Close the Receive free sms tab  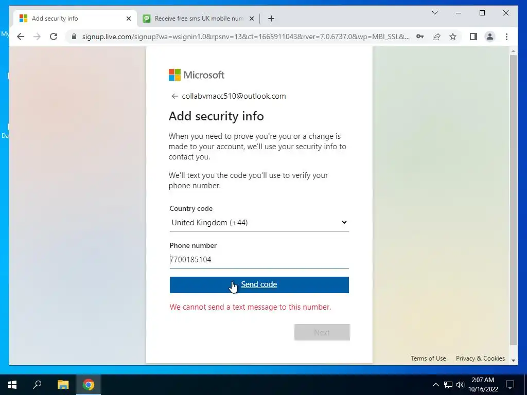(251, 19)
